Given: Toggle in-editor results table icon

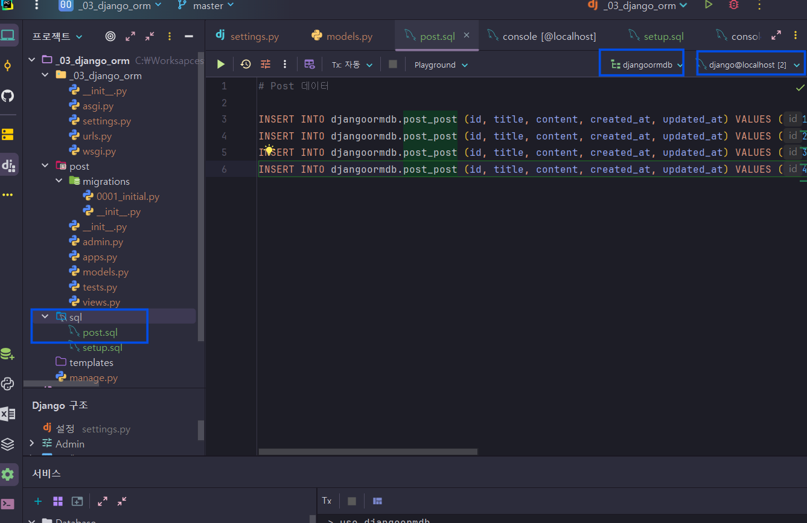Looking at the screenshot, I should (x=310, y=64).
